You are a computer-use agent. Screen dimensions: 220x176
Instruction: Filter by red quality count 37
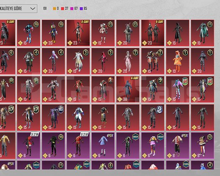point(65,8)
